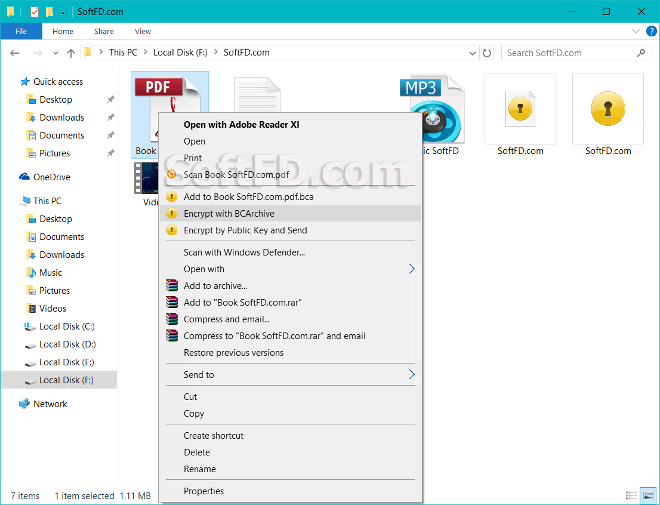This screenshot has height=505, width=660.
Task: Select Add to Book SoftFD.com.pdf.bca
Action: 290,197
